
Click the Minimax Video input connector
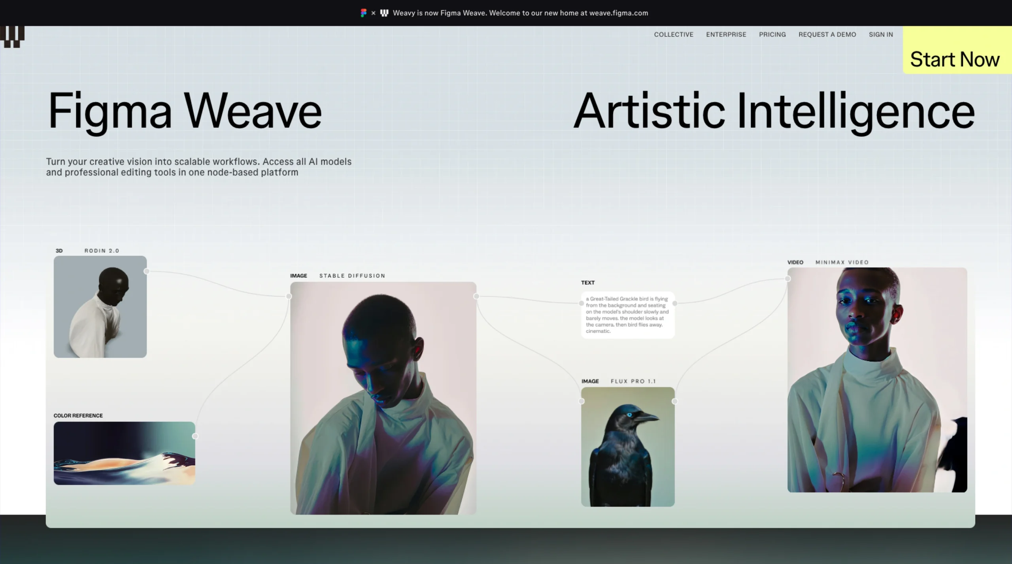[x=788, y=279]
